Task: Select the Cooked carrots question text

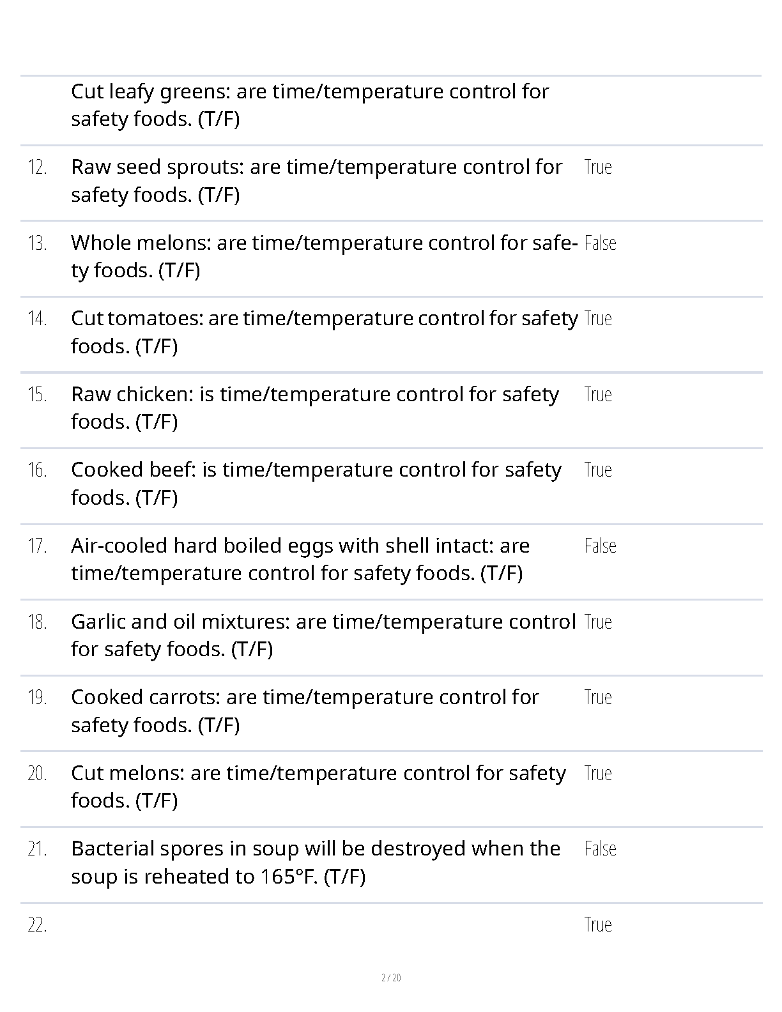Action: tap(305, 710)
